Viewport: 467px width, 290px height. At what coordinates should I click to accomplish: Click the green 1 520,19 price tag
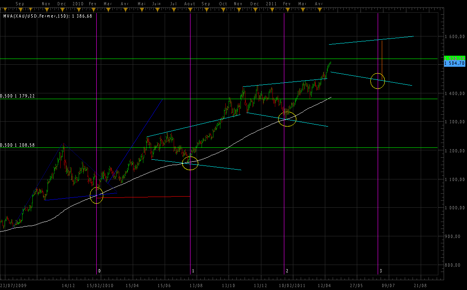pos(455,58)
